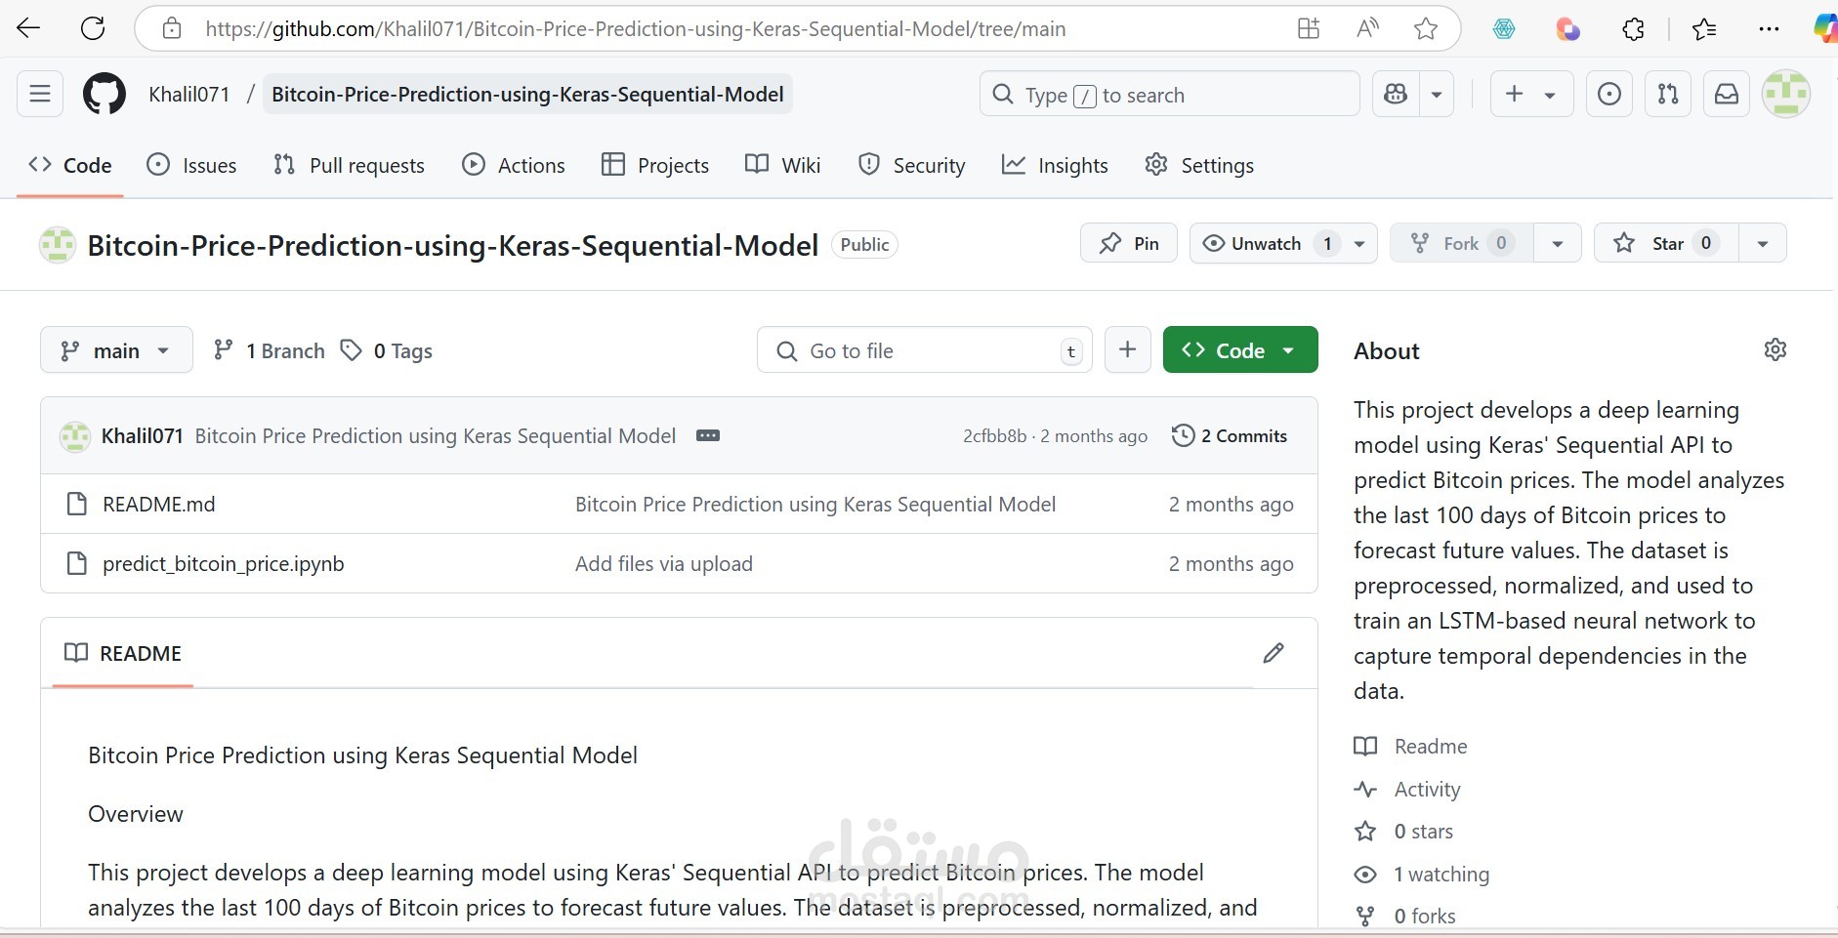View 1 Branch link

(270, 350)
